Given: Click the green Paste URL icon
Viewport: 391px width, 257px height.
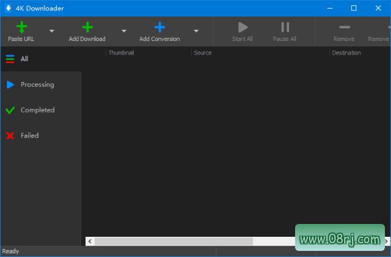Looking at the screenshot, I should [x=21, y=27].
